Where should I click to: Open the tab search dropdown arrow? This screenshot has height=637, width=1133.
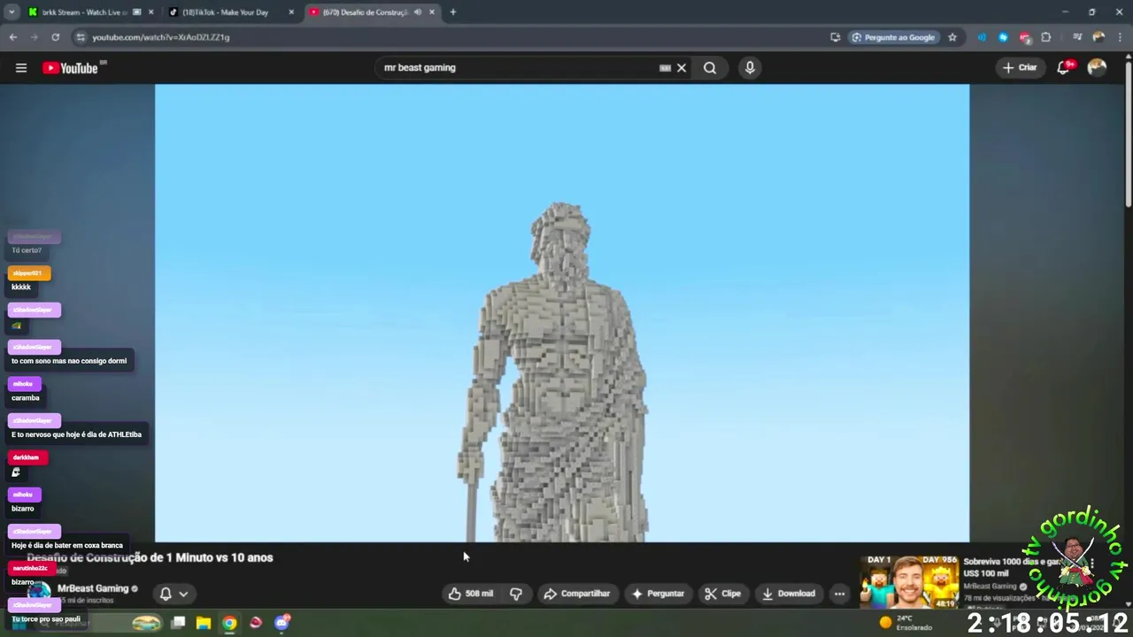coord(12,12)
